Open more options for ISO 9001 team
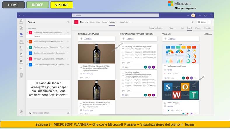 68,59
